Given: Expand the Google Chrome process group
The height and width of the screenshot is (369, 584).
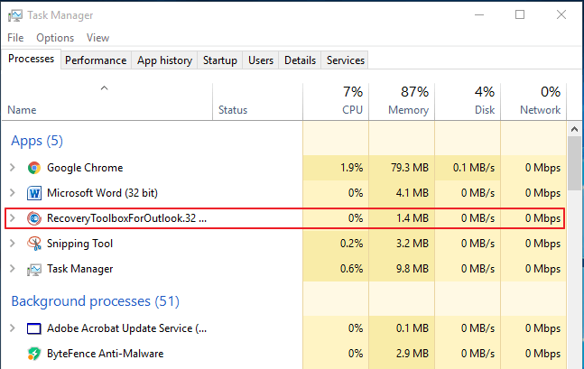Looking at the screenshot, I should click(13, 168).
